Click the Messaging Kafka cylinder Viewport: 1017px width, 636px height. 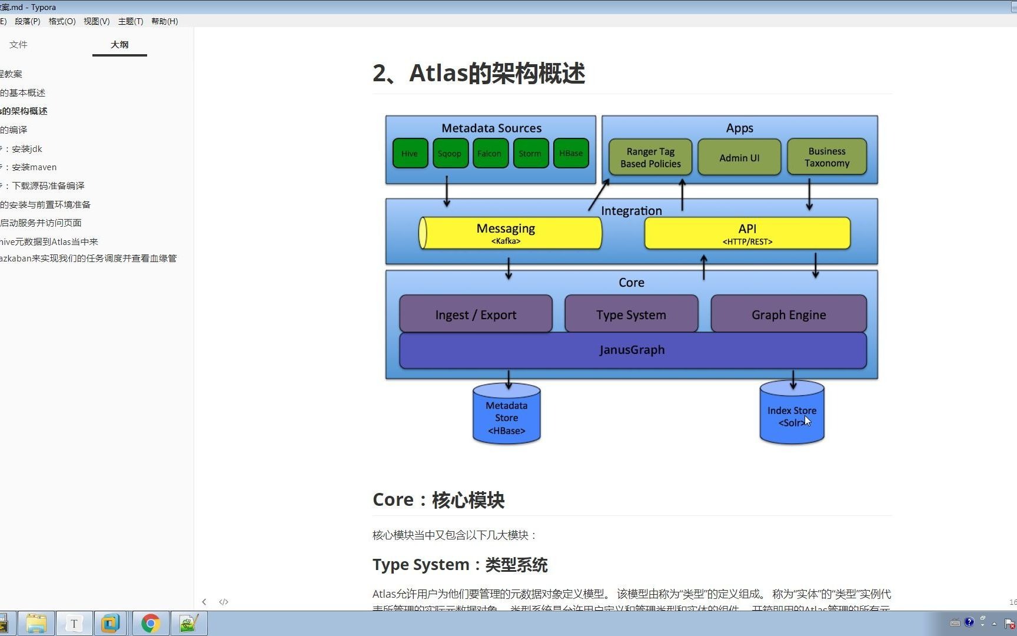point(510,233)
